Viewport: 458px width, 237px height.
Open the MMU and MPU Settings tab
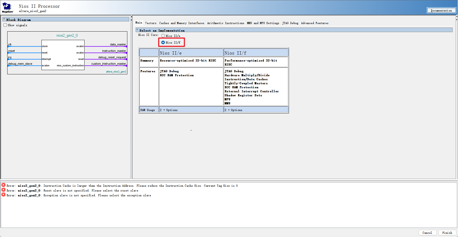pos(263,23)
